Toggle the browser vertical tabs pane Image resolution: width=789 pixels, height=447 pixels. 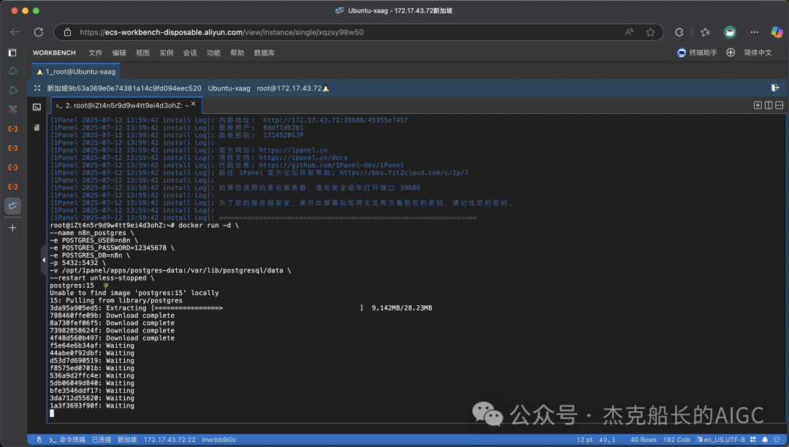[12, 53]
